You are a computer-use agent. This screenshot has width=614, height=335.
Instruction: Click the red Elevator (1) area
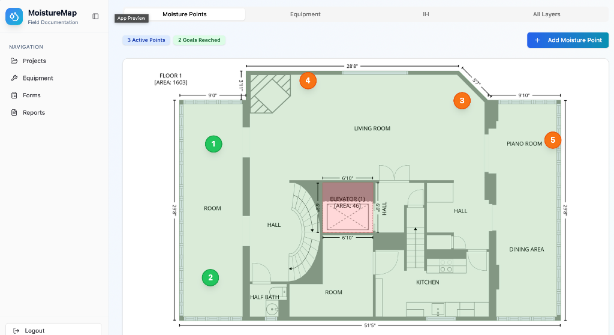point(348,207)
